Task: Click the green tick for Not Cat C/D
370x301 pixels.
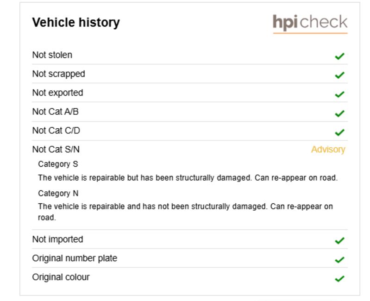Action: tap(339, 132)
